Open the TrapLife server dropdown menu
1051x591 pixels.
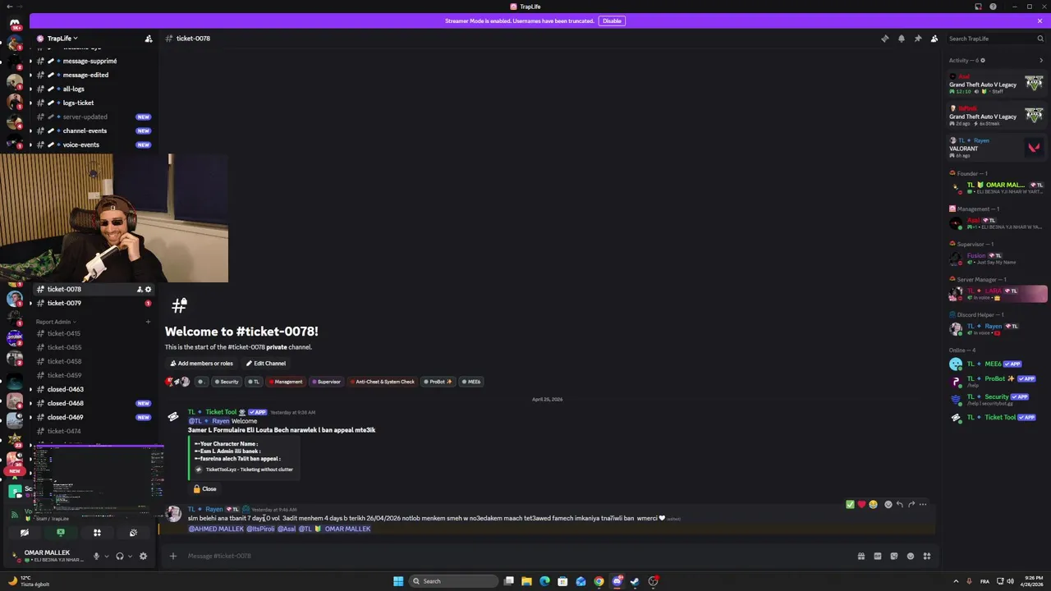(x=62, y=39)
